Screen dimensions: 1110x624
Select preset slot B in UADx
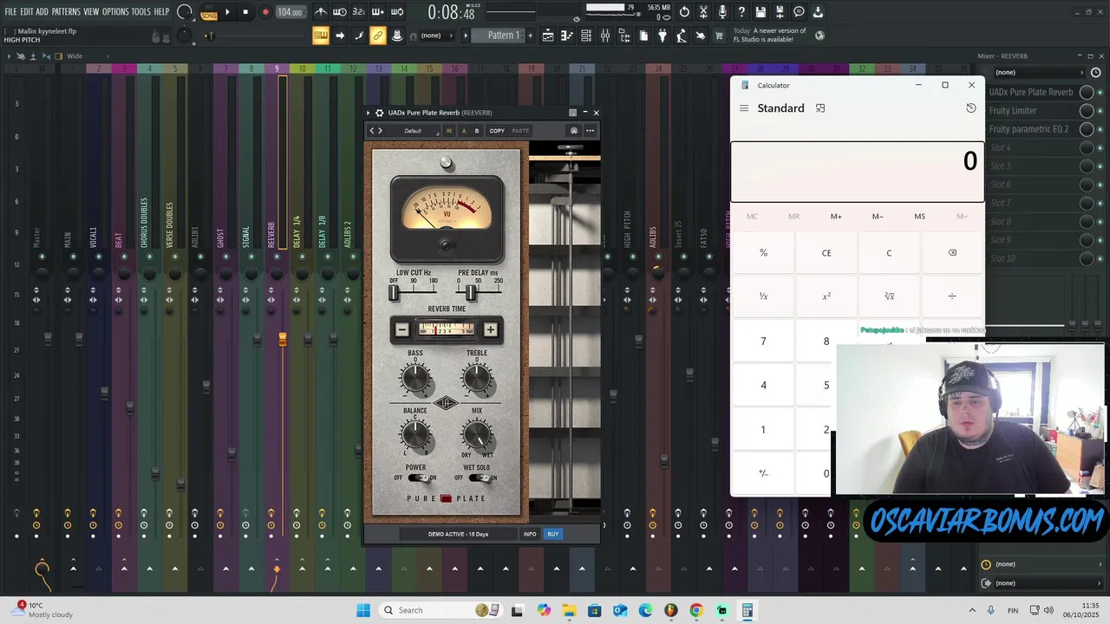pyautogui.click(x=476, y=131)
